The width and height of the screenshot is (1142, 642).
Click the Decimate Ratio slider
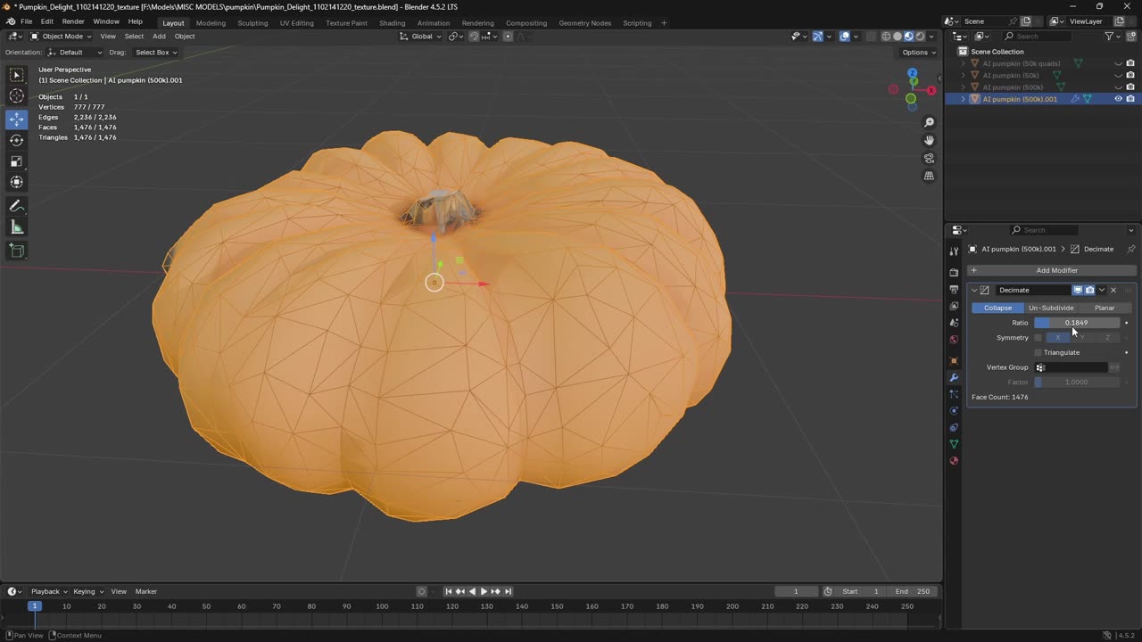tap(1076, 323)
